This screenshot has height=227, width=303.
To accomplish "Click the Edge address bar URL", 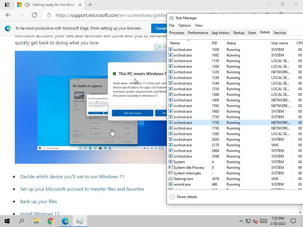I will [x=111, y=15].
